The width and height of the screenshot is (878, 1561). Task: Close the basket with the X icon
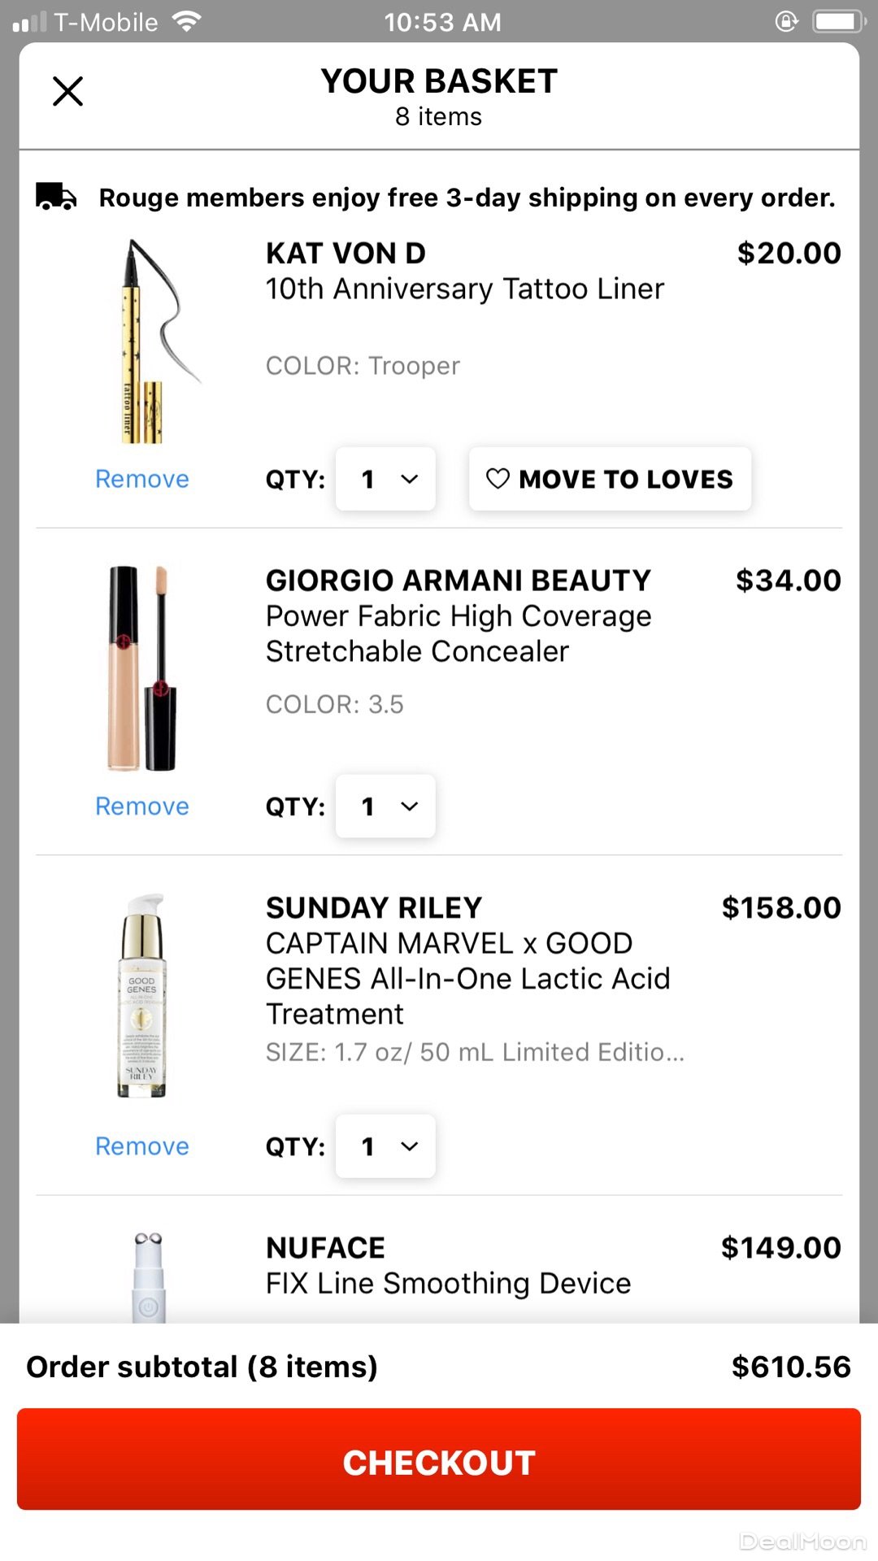click(67, 91)
